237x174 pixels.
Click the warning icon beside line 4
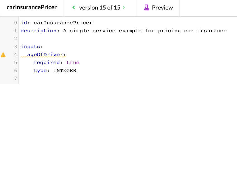tap(3, 55)
